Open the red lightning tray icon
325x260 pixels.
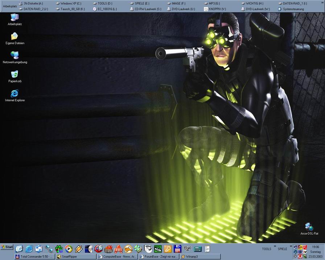click(x=300, y=256)
